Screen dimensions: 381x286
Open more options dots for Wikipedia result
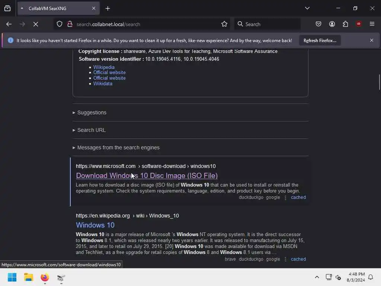pyautogui.click(x=285, y=259)
